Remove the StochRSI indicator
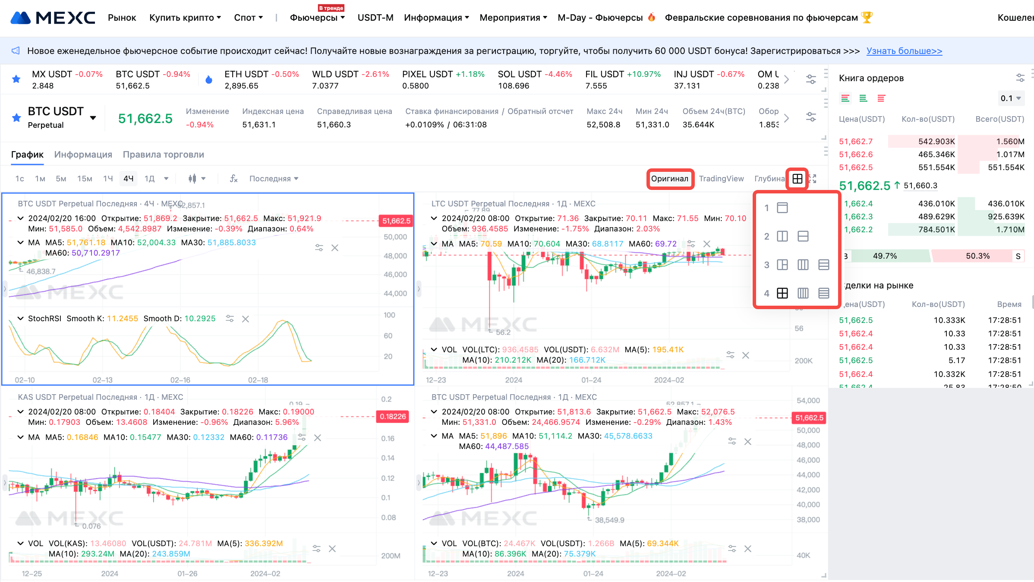Image resolution: width=1034 pixels, height=582 pixels. [x=246, y=319]
